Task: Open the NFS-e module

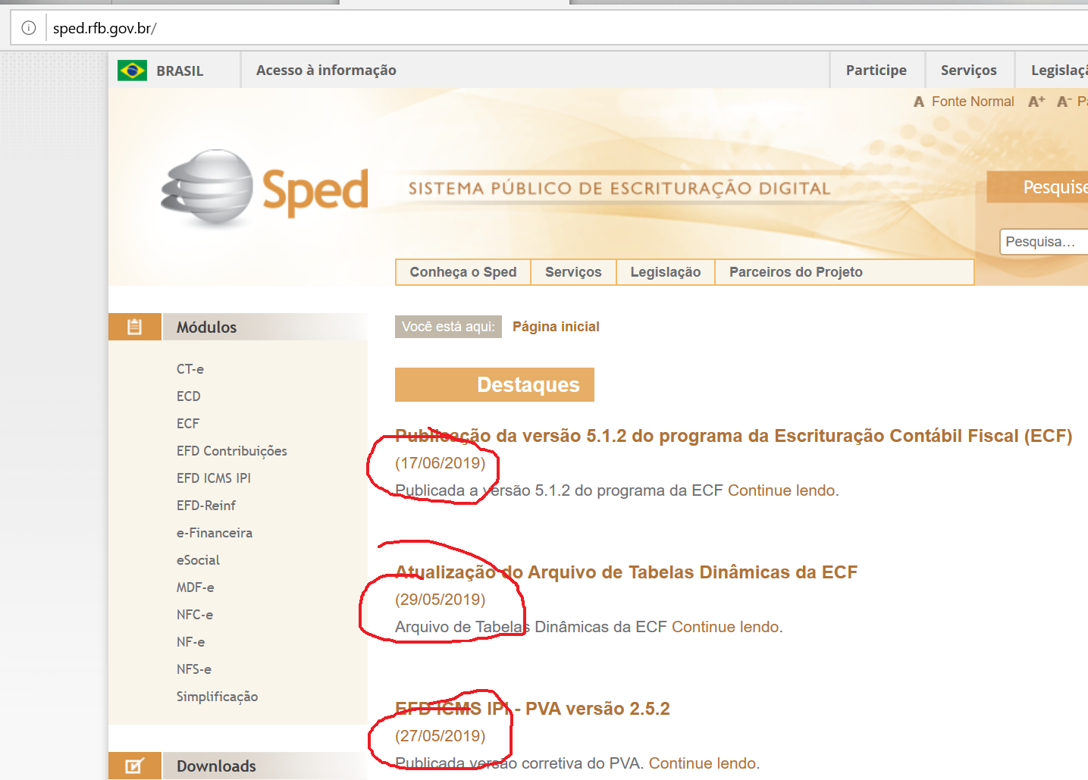Action: pyautogui.click(x=194, y=669)
